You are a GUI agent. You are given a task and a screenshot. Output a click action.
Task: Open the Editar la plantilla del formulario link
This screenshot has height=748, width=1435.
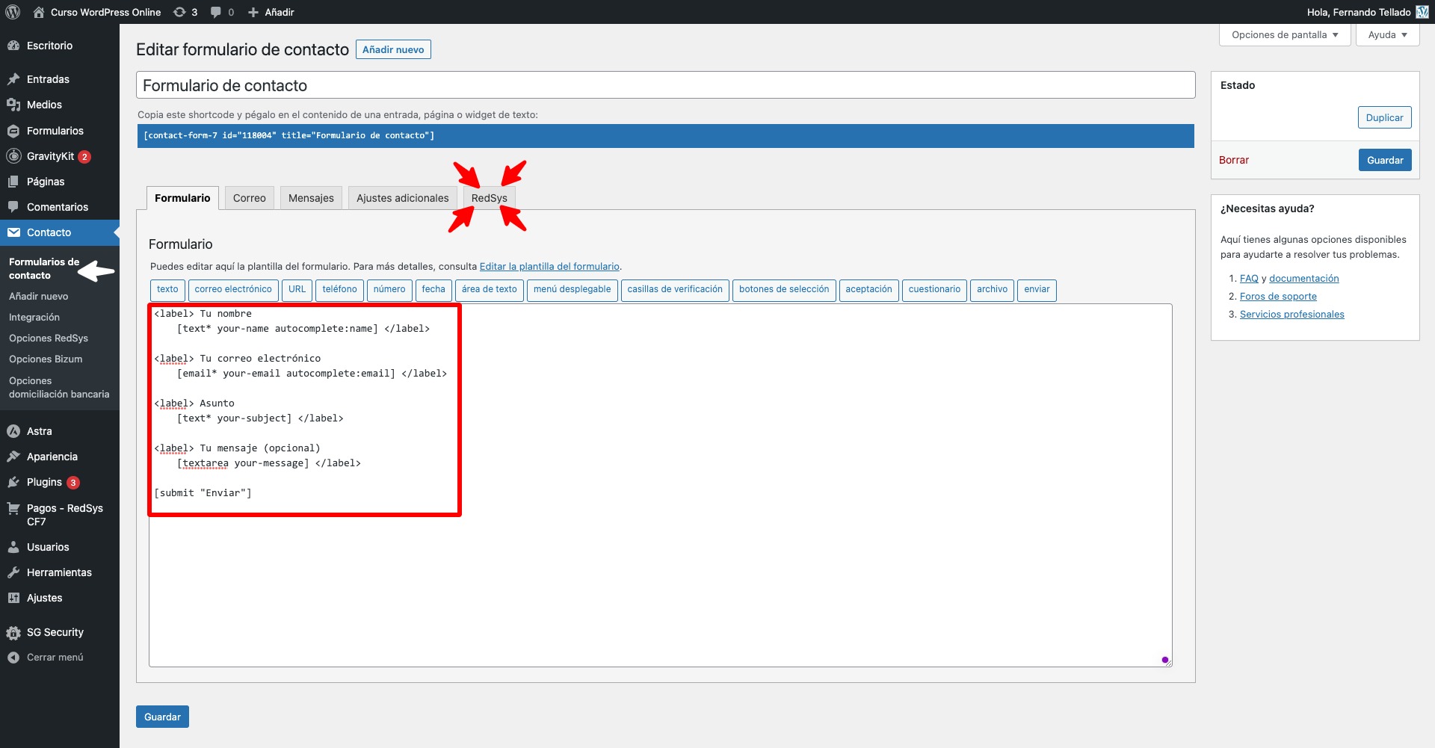point(549,266)
